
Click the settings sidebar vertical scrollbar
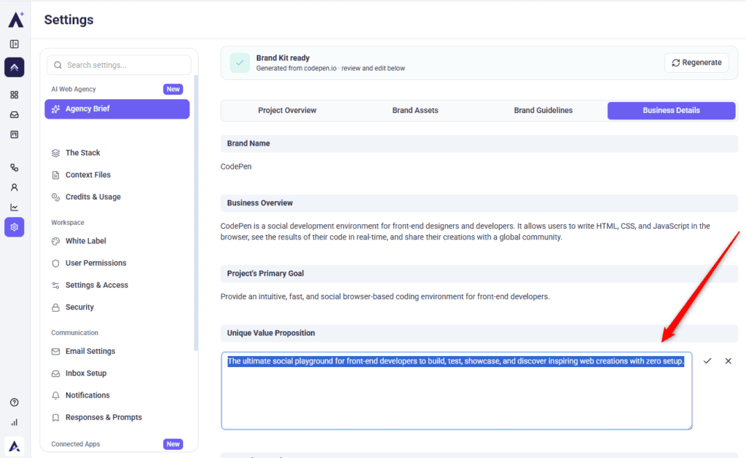click(195, 213)
